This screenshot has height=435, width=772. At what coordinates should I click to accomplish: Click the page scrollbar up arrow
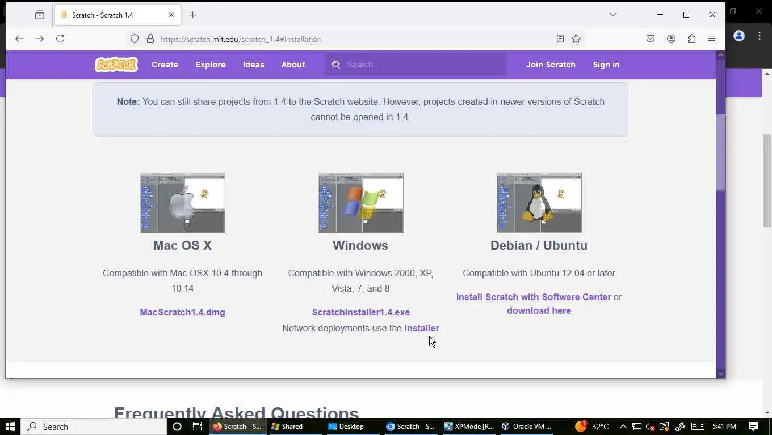721,55
